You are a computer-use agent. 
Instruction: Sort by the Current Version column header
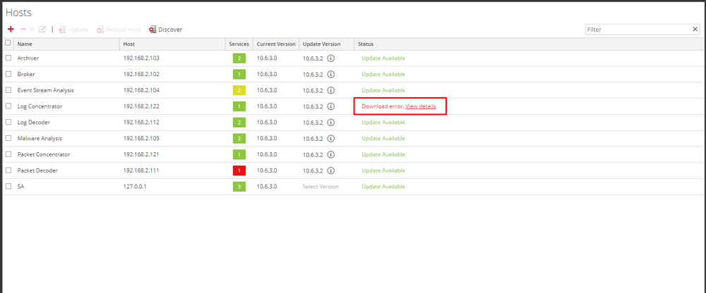276,44
